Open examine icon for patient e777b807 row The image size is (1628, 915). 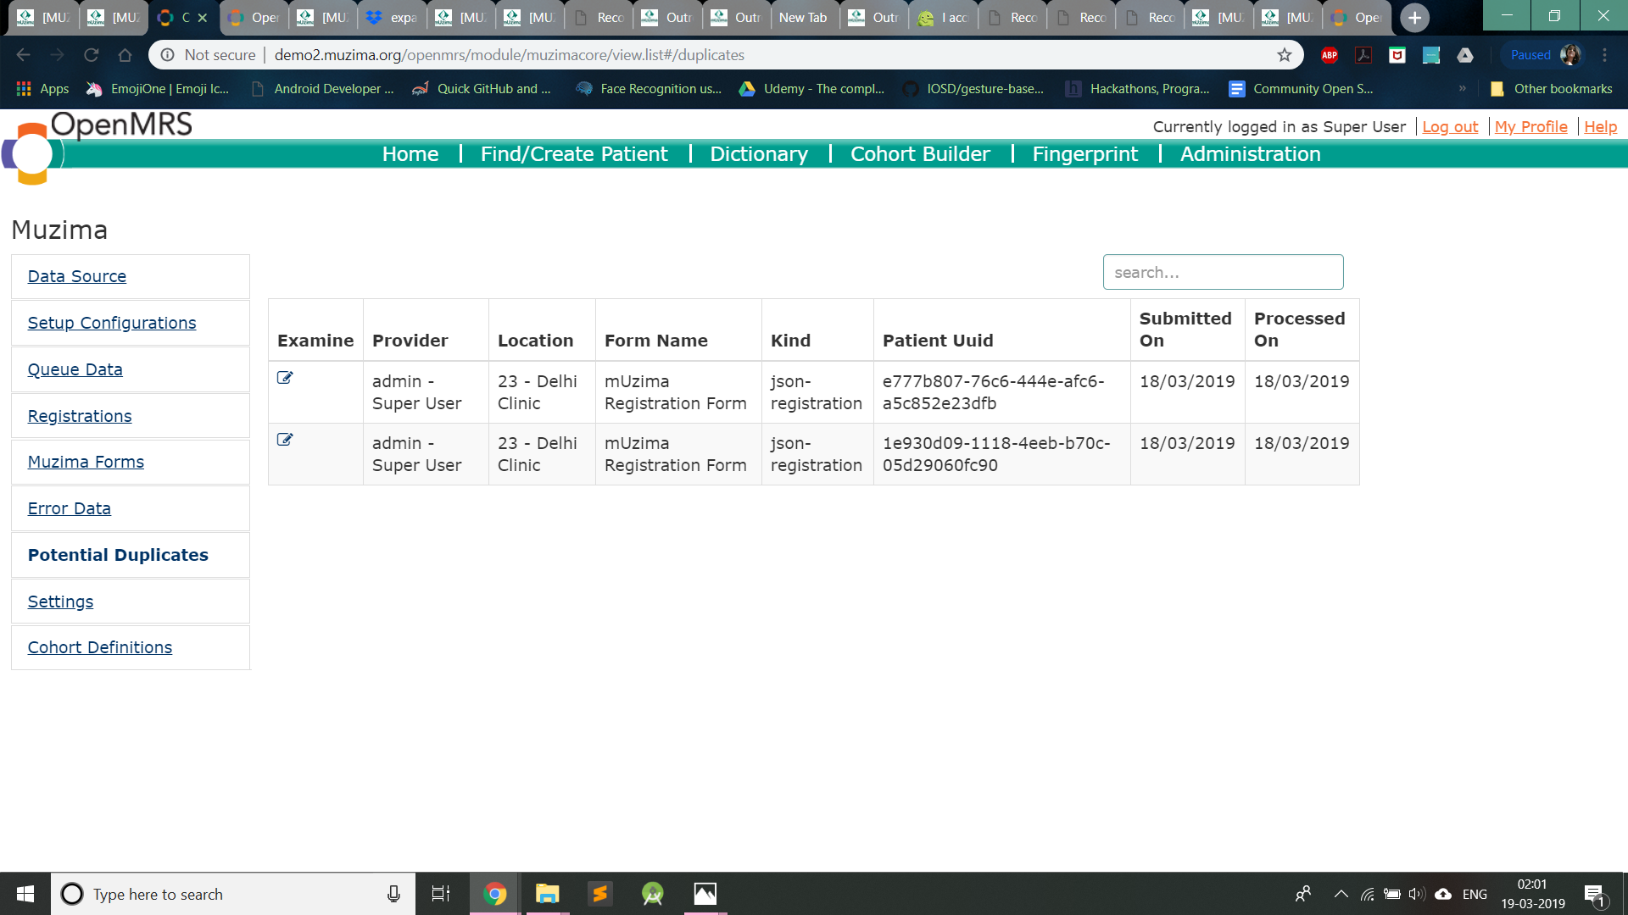(x=285, y=378)
